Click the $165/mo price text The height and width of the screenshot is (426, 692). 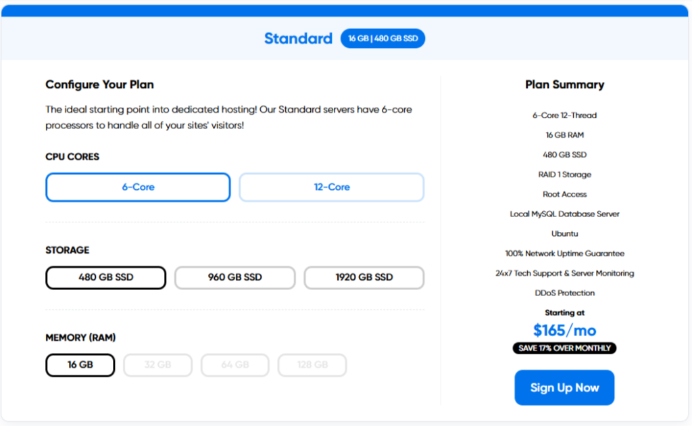[x=564, y=330]
